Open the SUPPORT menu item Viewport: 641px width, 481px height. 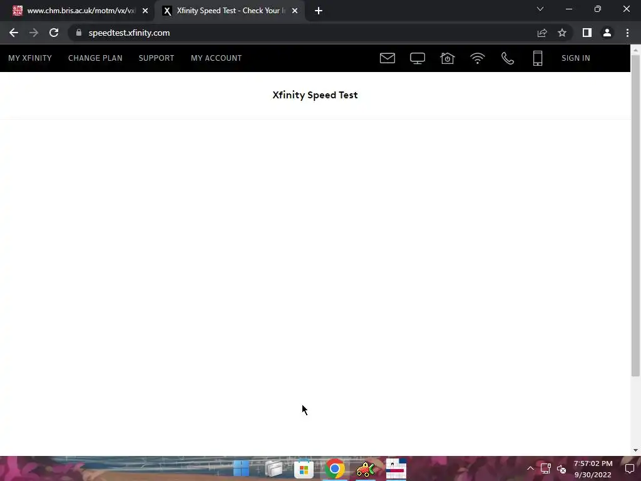point(156,58)
